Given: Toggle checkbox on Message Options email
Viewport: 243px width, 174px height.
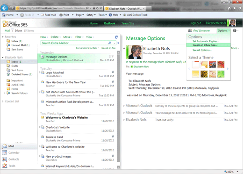Looking at the screenshot, I should tap(43, 57).
